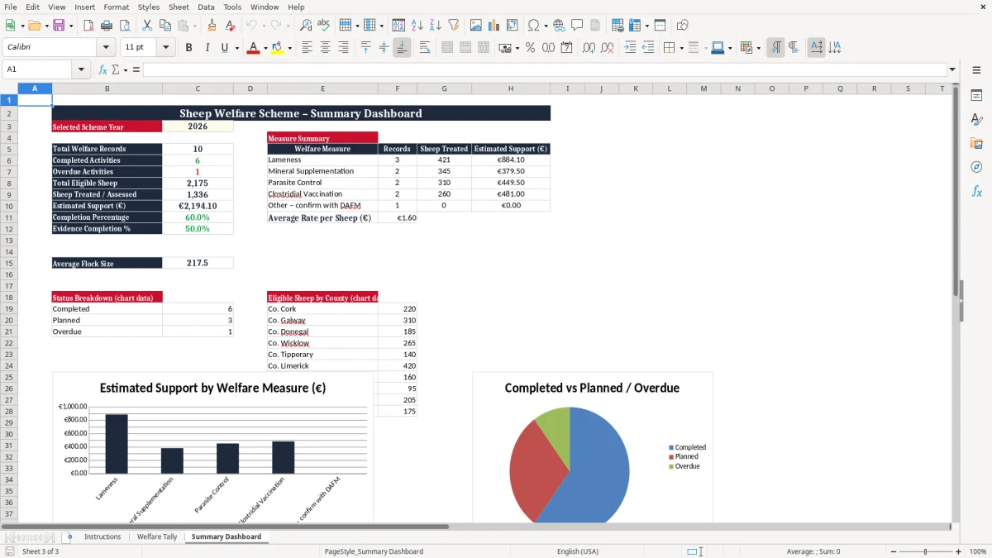The width and height of the screenshot is (992, 558).
Task: Open the sidebar Navigator compass icon
Action: 976,167
